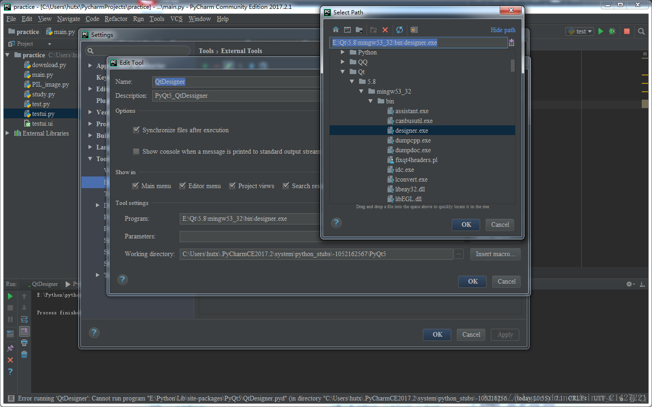
Task: Open path history icon beside path field
Action: point(512,42)
